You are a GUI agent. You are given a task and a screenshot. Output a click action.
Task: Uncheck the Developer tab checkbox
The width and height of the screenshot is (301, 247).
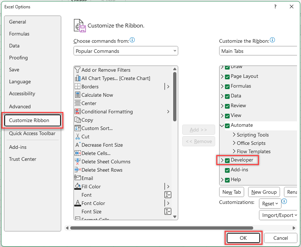227,160
